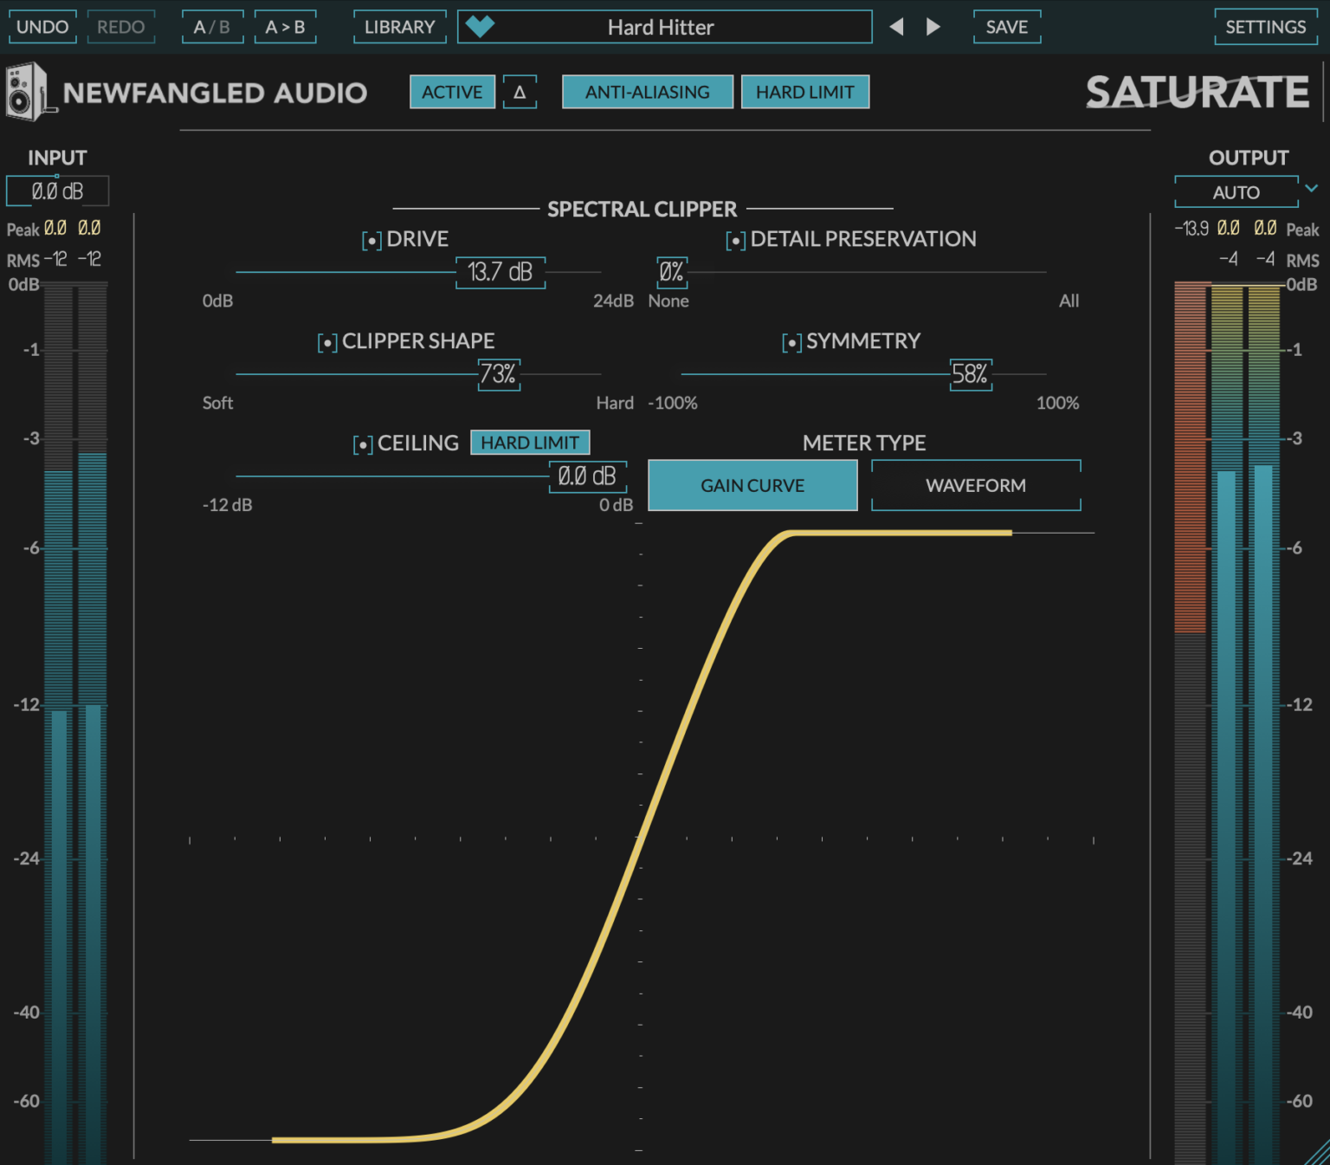The width and height of the screenshot is (1330, 1165).
Task: Go to the previous preset with the left arrow
Action: 897,27
